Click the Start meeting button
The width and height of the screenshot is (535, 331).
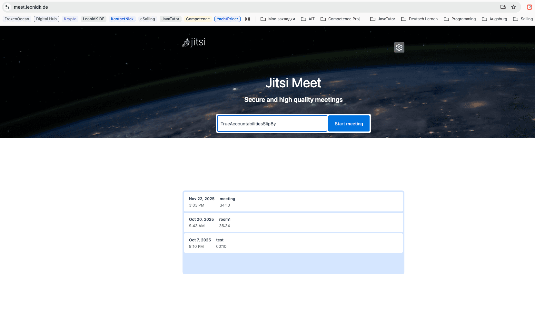(349, 124)
